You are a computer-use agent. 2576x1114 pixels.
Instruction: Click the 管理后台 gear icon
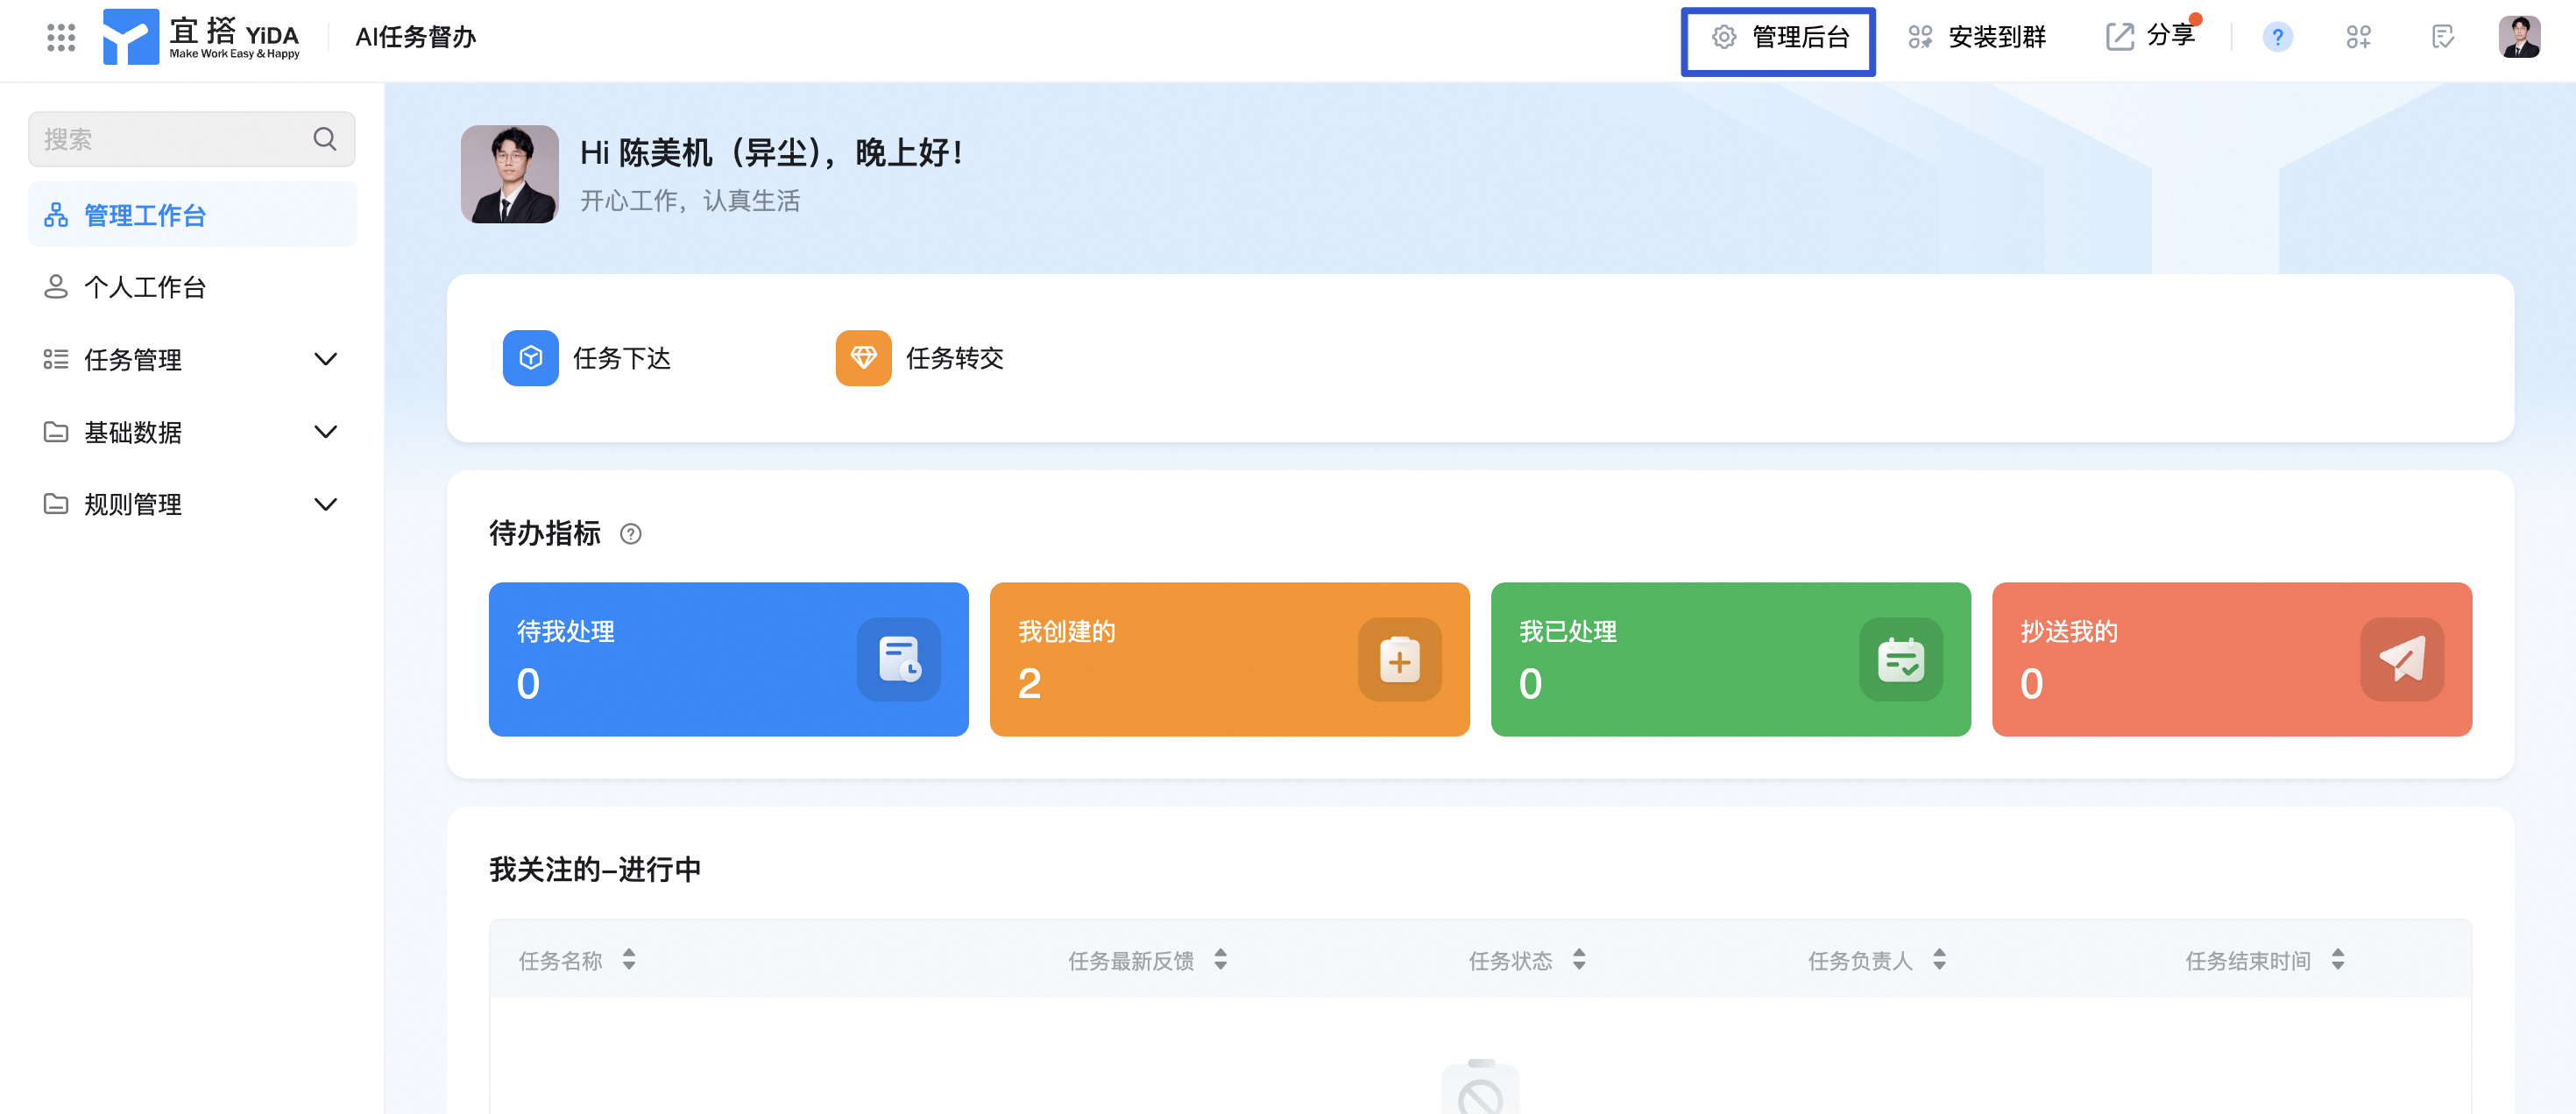click(1724, 37)
